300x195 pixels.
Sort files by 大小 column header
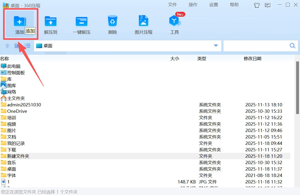click(174, 59)
